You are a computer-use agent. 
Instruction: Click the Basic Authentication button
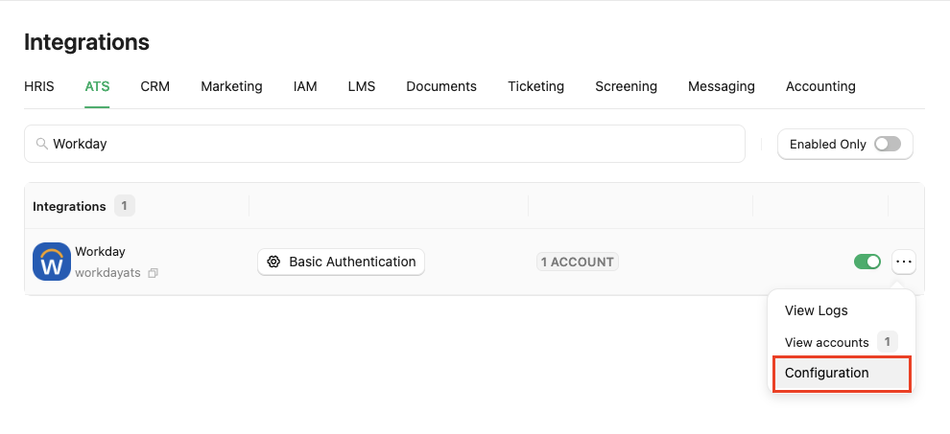click(341, 262)
